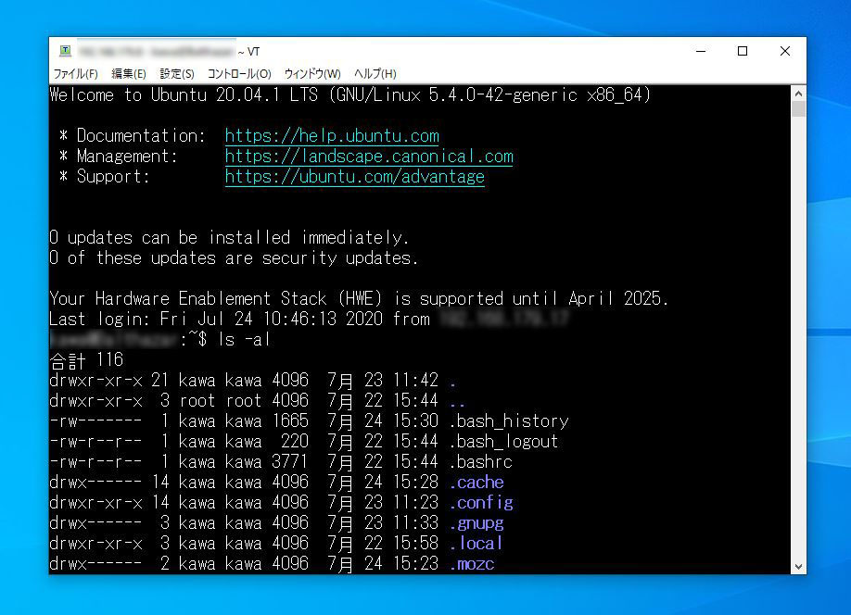Click the .gnupg directory name
851x615 pixels.
(476, 522)
